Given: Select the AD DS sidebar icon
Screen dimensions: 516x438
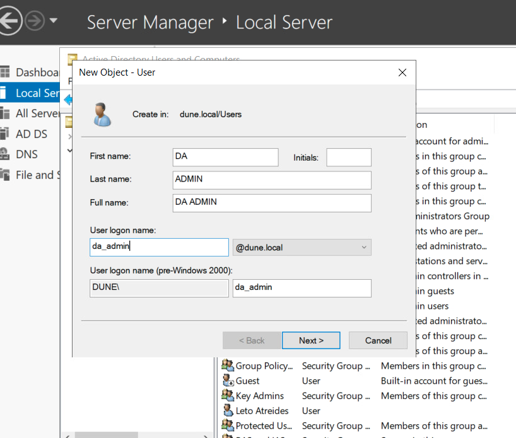Looking at the screenshot, I should coord(5,134).
